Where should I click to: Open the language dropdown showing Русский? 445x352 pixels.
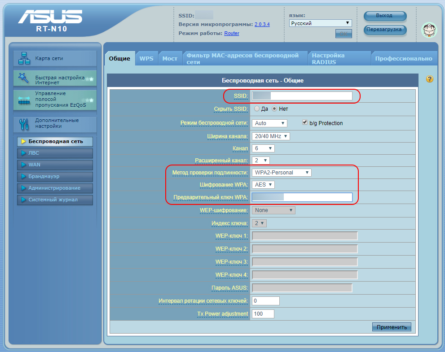click(x=321, y=23)
